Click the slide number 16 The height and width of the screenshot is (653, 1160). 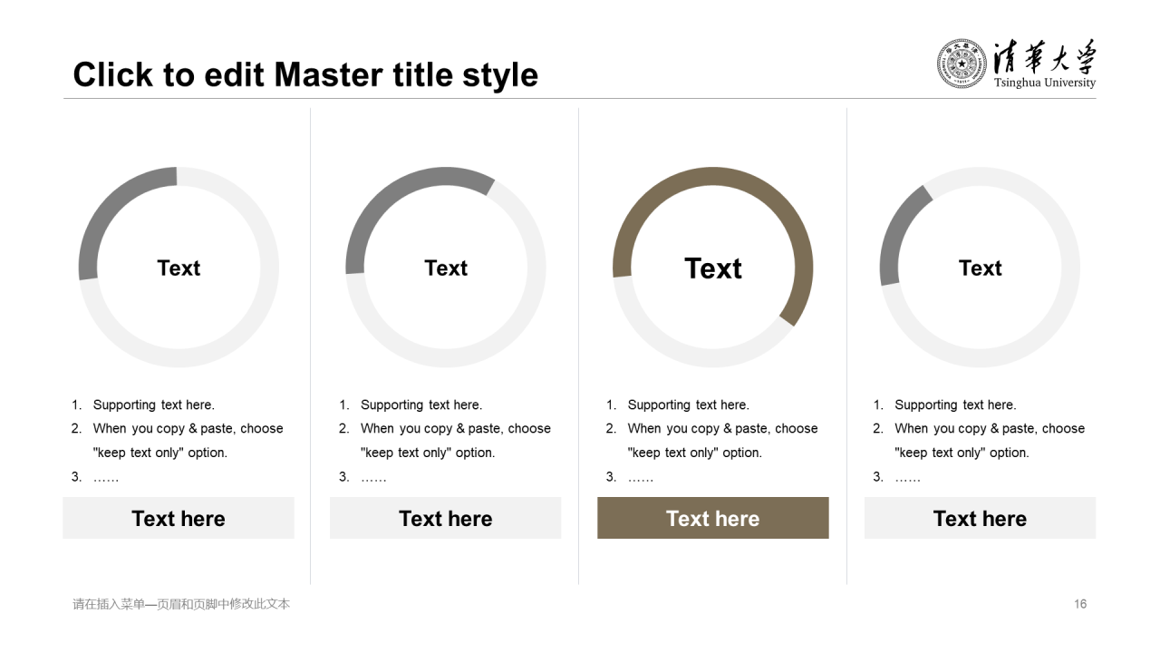point(1080,604)
